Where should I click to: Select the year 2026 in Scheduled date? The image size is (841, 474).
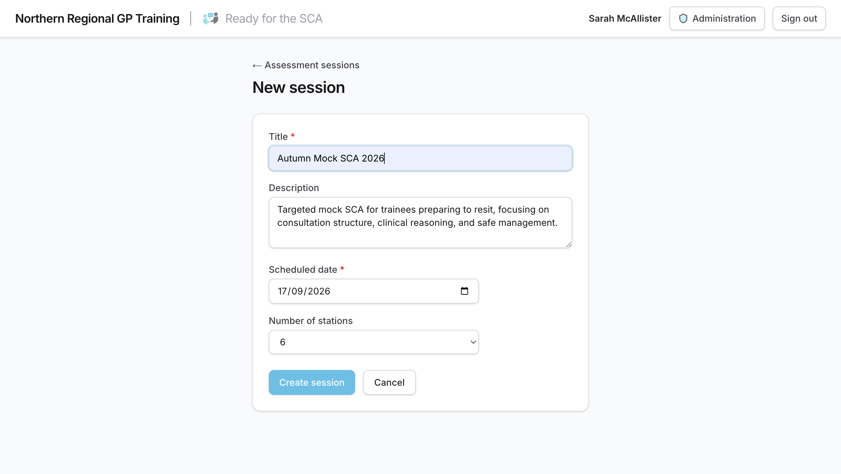point(319,291)
